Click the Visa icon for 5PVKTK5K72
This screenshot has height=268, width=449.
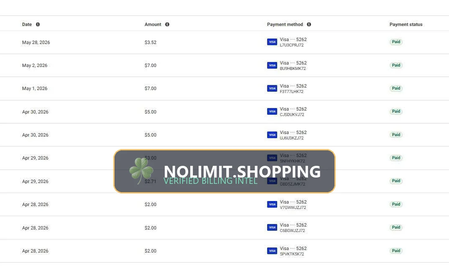click(x=272, y=251)
